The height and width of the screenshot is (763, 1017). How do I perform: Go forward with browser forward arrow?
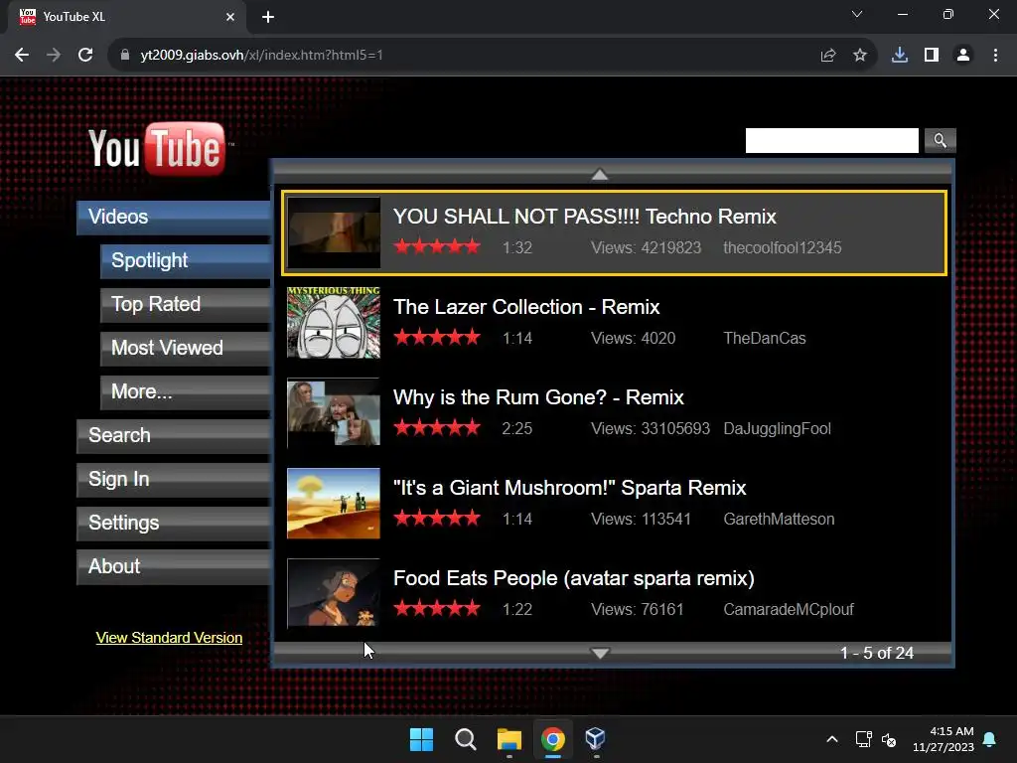click(x=54, y=56)
